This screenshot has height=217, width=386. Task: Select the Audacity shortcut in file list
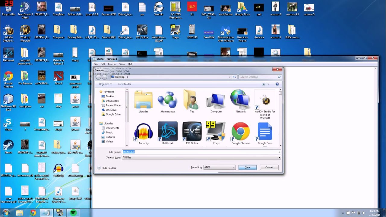pos(144,133)
